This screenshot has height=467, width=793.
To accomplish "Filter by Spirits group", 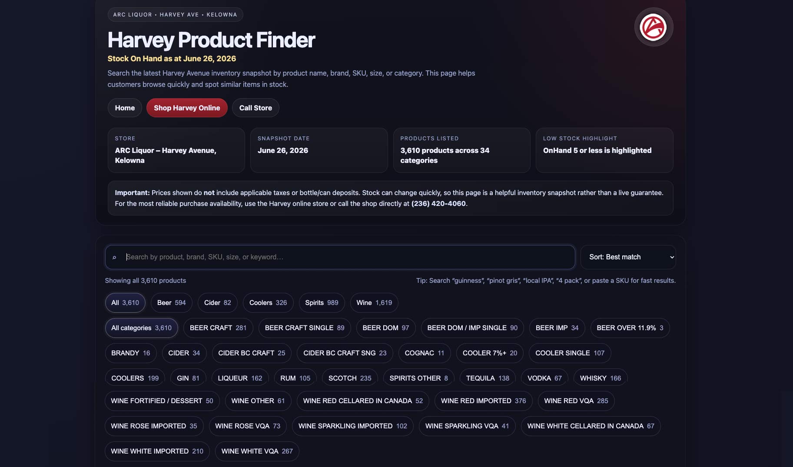I will tap(322, 303).
